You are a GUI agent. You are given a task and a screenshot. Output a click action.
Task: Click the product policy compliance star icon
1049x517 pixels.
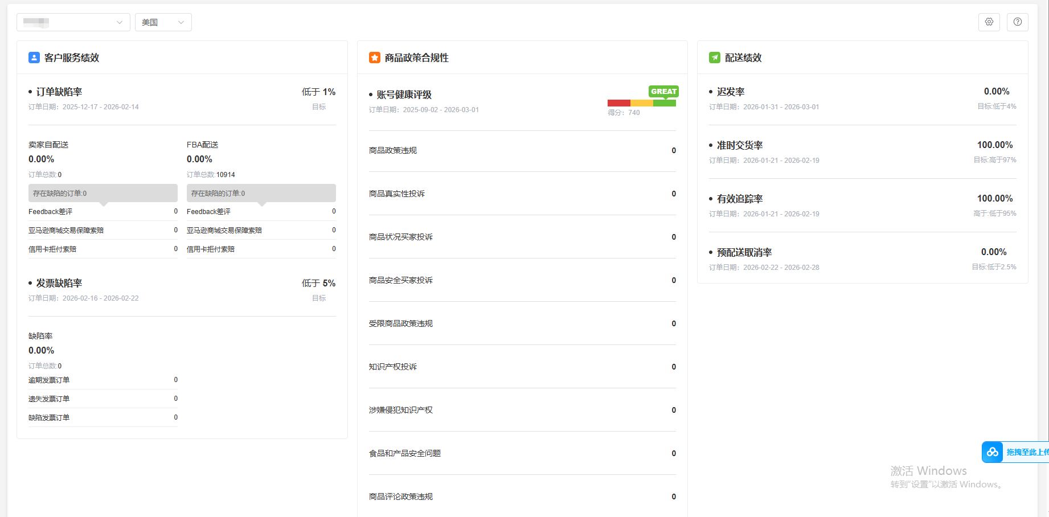point(374,58)
